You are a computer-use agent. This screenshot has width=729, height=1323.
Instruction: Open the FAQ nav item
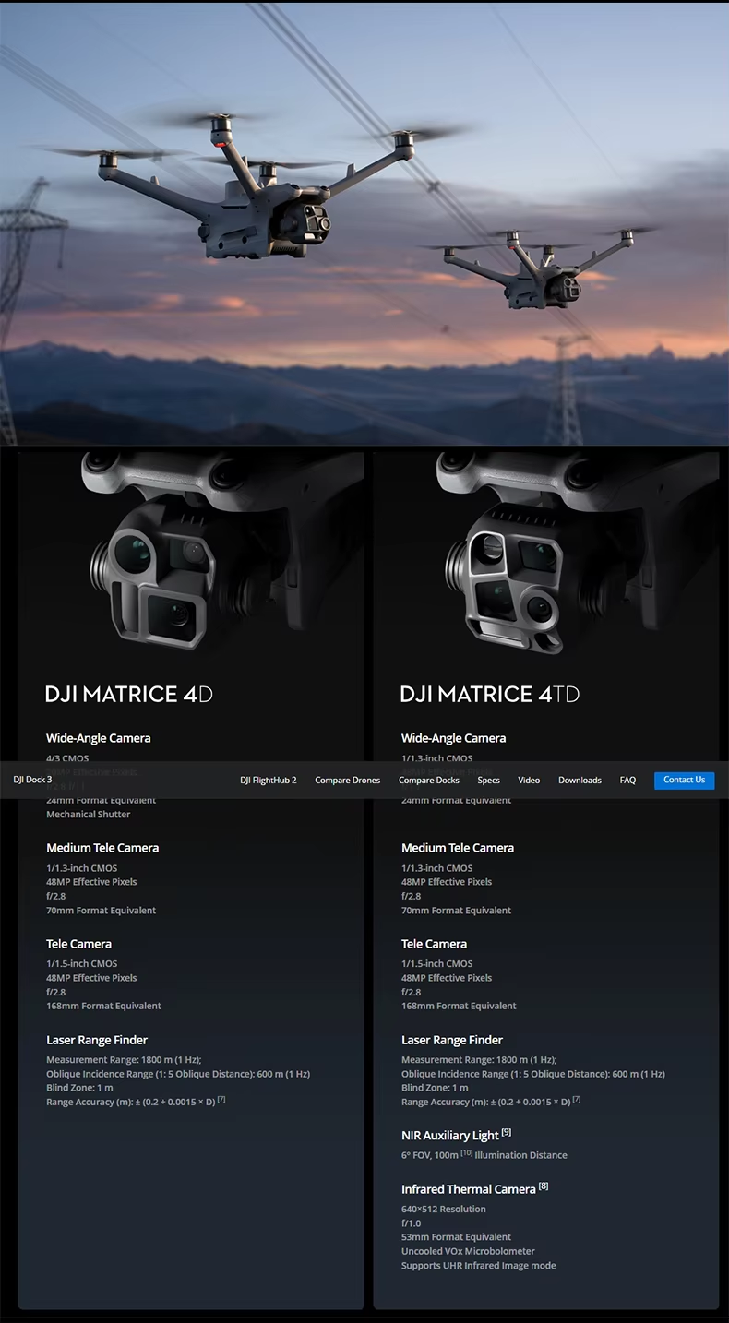pos(627,781)
